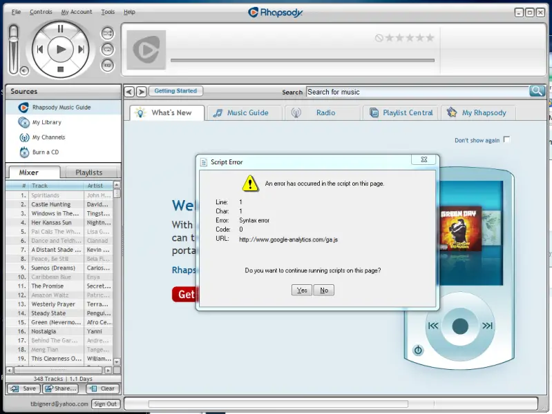The width and height of the screenshot is (552, 414).
Task: Open My Library source
Action: tap(64, 122)
